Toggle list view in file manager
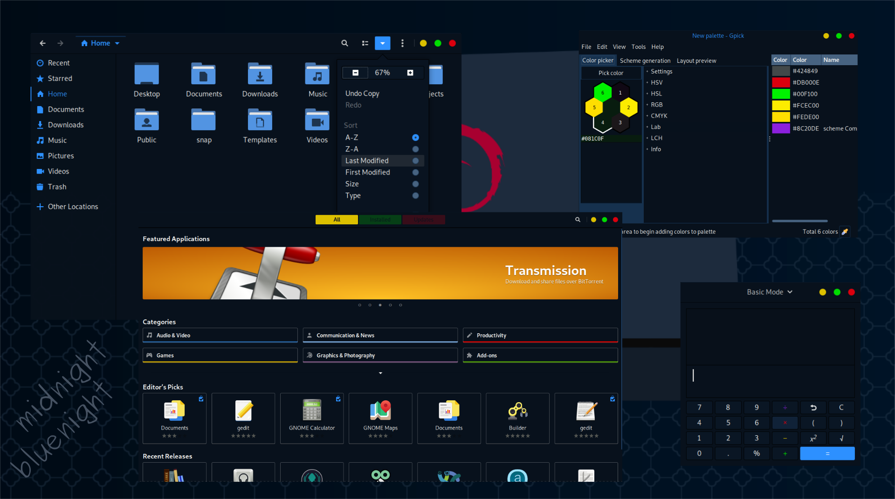Viewport: 895px width, 499px height. point(365,43)
